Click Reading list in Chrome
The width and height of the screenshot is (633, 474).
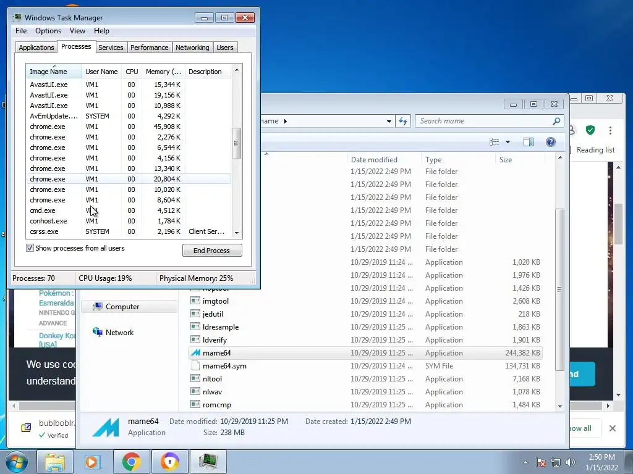point(595,150)
